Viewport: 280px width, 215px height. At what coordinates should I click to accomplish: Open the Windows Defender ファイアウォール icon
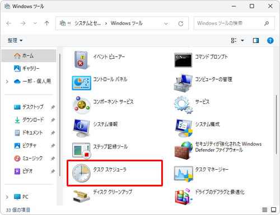point(183,150)
